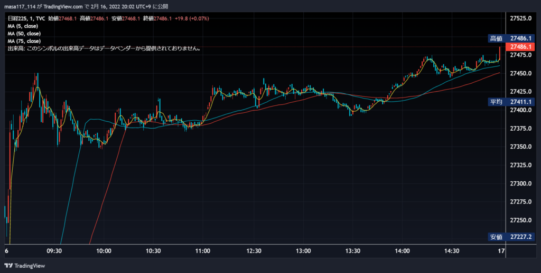Click the 27325.0 price axis tick
Screen dimensions: 541x273
coord(520,165)
